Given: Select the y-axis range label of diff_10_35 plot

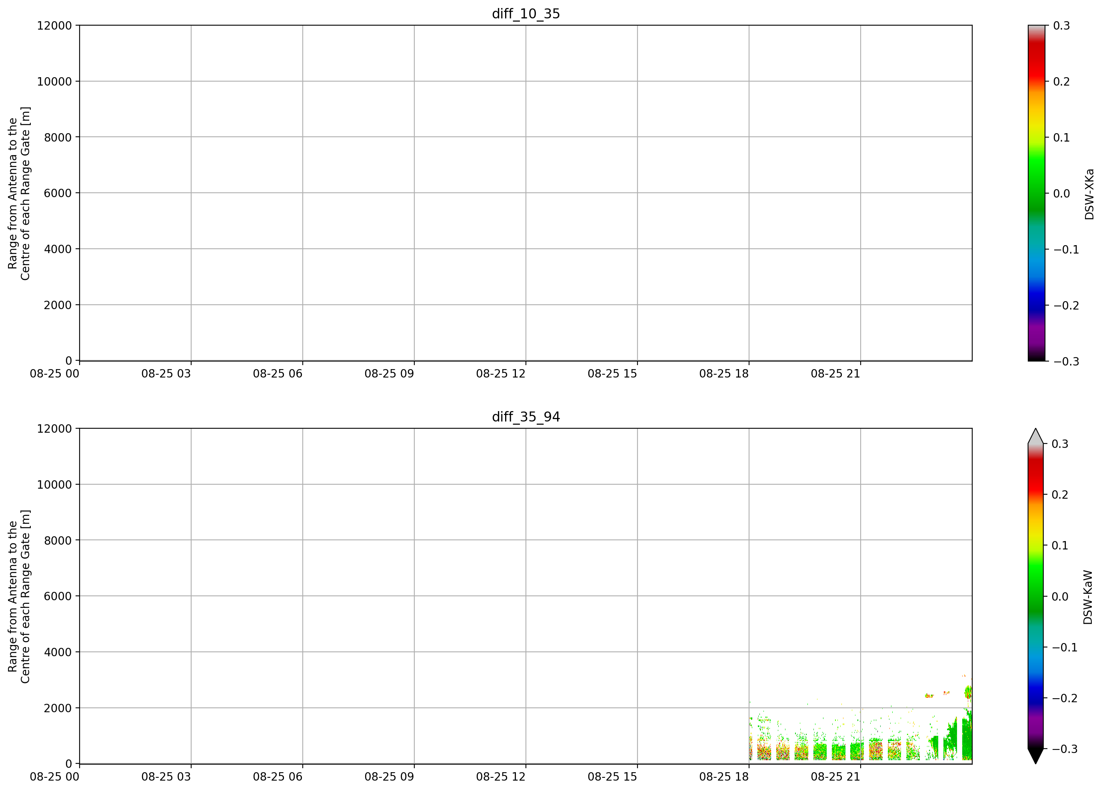Looking at the screenshot, I should tap(20, 193).
